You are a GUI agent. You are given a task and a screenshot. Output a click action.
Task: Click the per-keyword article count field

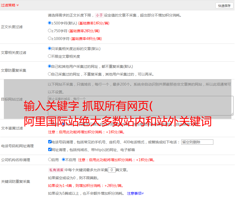(112, 170)
